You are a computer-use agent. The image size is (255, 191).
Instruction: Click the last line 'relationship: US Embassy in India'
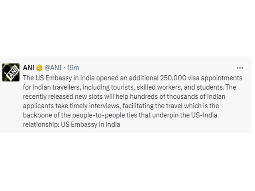point(72,125)
